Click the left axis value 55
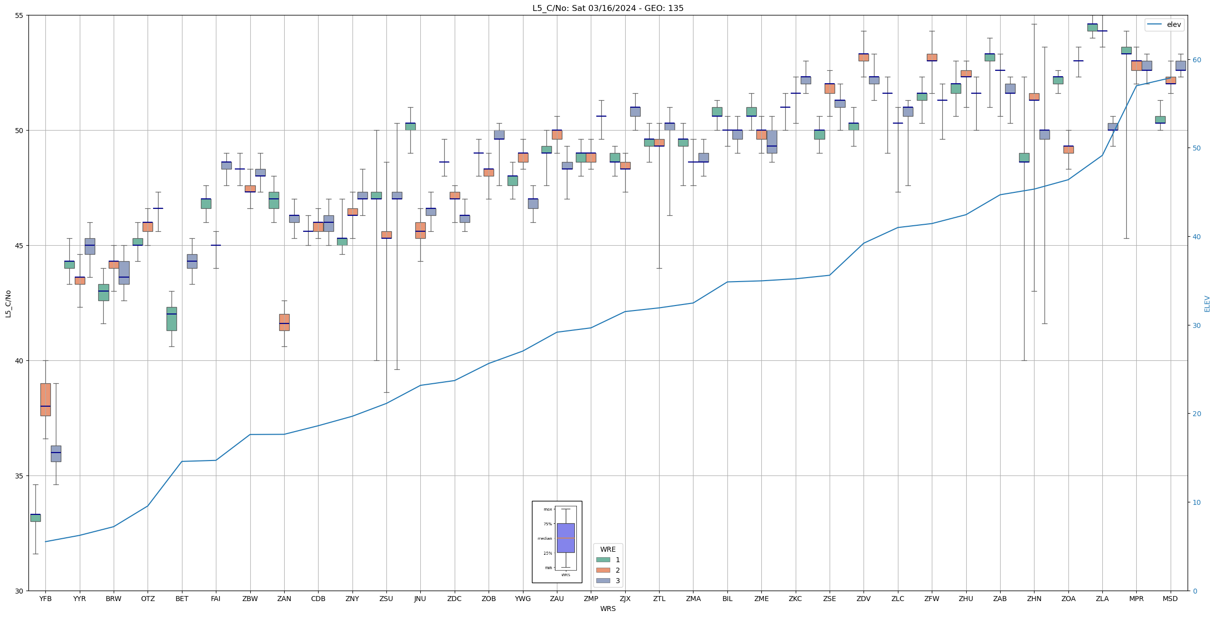1216x617 pixels. click(x=19, y=15)
